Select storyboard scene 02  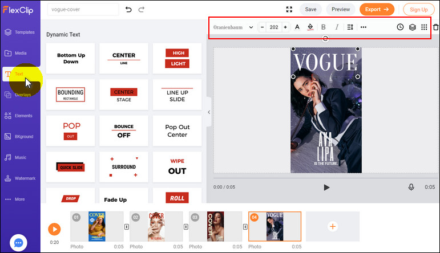pyautogui.click(x=156, y=226)
